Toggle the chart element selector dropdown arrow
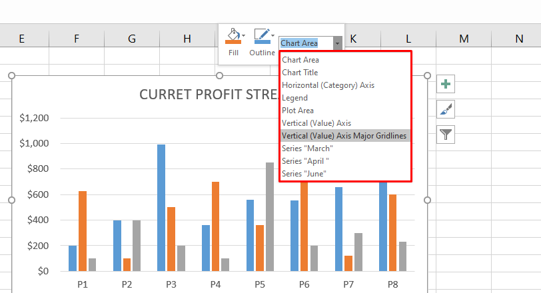 (338, 43)
